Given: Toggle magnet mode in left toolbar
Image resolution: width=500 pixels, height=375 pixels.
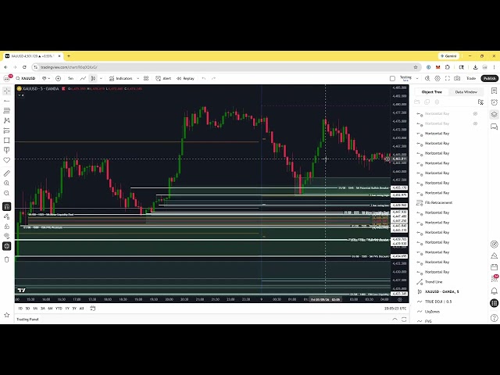Looking at the screenshot, I should click(x=7, y=206).
